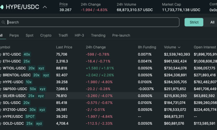Screen dimensions: 217x130
Task: Collapse the HYPE/USDC pair selector chevron
Action: [45, 7]
